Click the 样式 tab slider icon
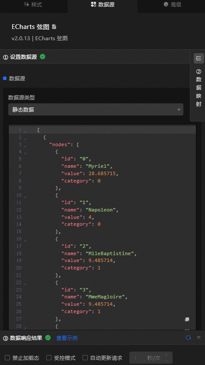Screen dimensions: 205x365 click(26, 4)
